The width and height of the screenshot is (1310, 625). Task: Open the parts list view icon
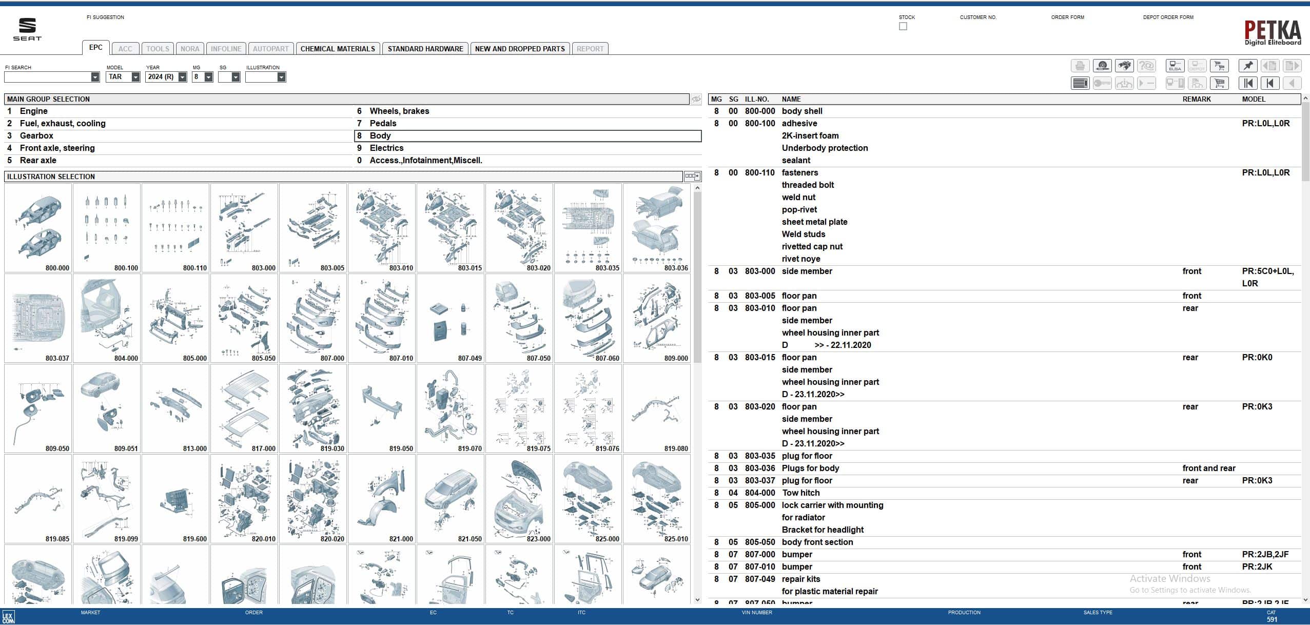[x=1080, y=83]
